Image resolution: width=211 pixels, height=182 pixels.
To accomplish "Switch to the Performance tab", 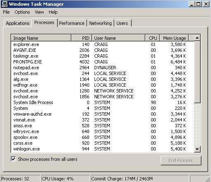I will [x=72, y=23].
